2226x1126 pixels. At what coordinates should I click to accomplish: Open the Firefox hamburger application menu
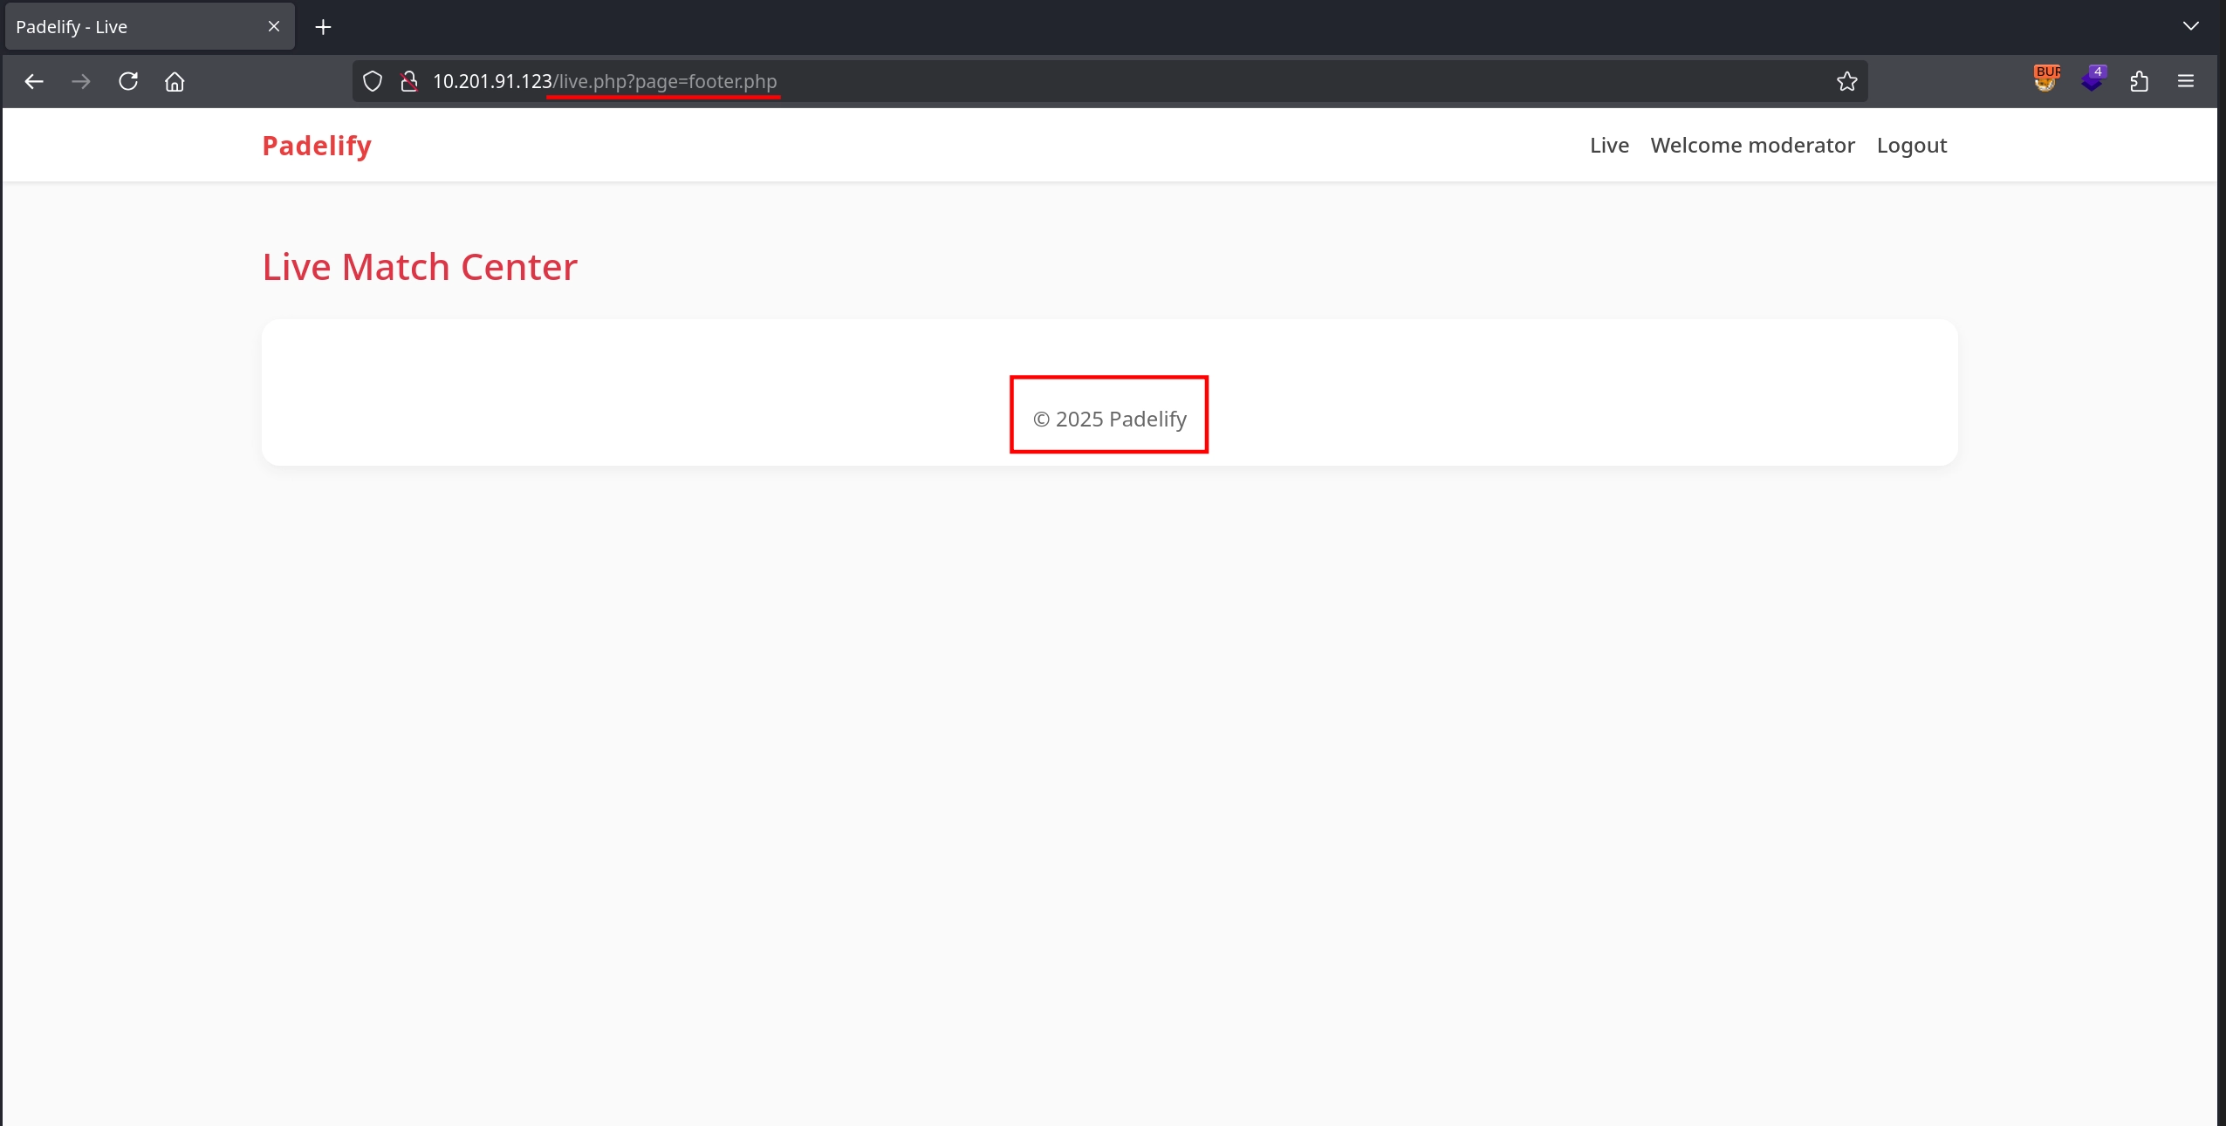pos(2186,81)
